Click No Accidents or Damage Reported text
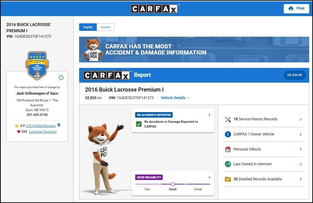The height and width of the screenshot is (203, 313). (x=171, y=124)
